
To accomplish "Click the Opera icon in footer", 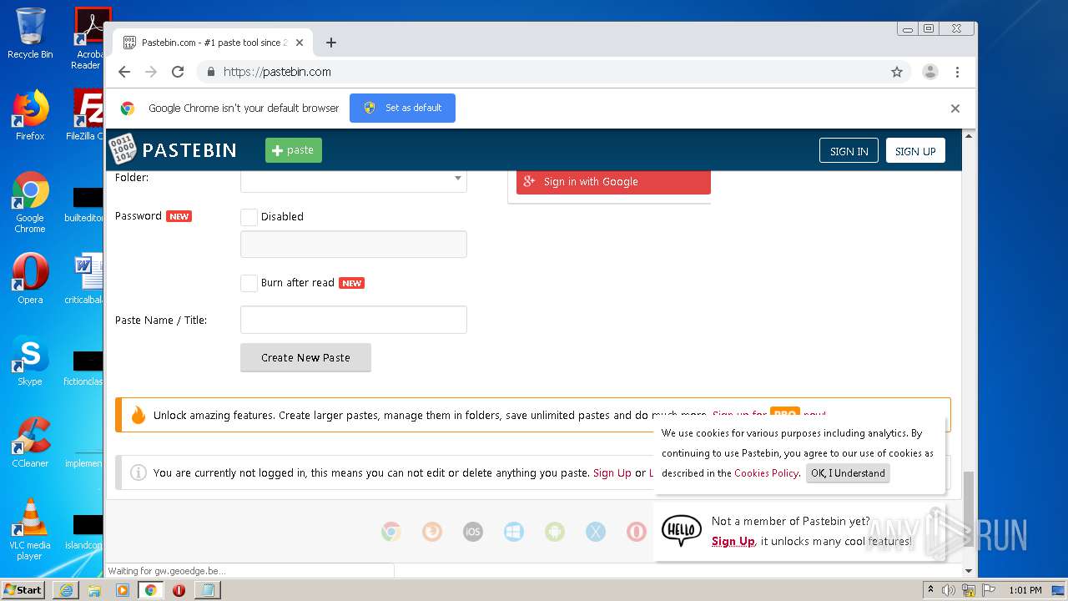I will (x=636, y=532).
